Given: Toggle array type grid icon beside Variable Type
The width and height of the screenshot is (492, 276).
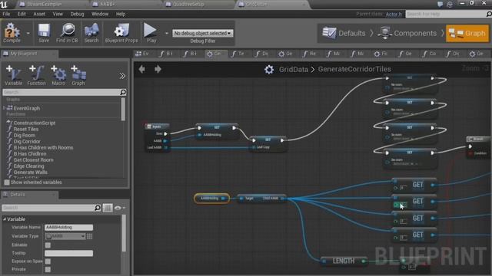Looking at the screenshot, I should click(x=89, y=236).
